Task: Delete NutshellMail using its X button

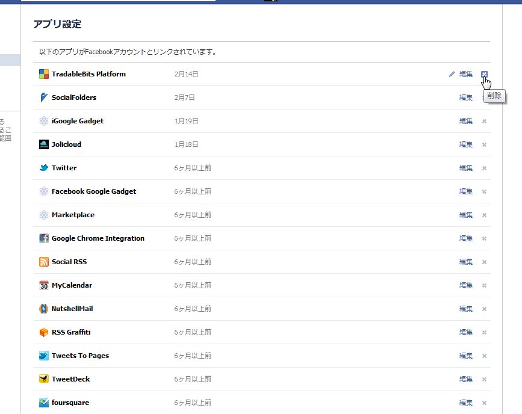Action: click(485, 309)
